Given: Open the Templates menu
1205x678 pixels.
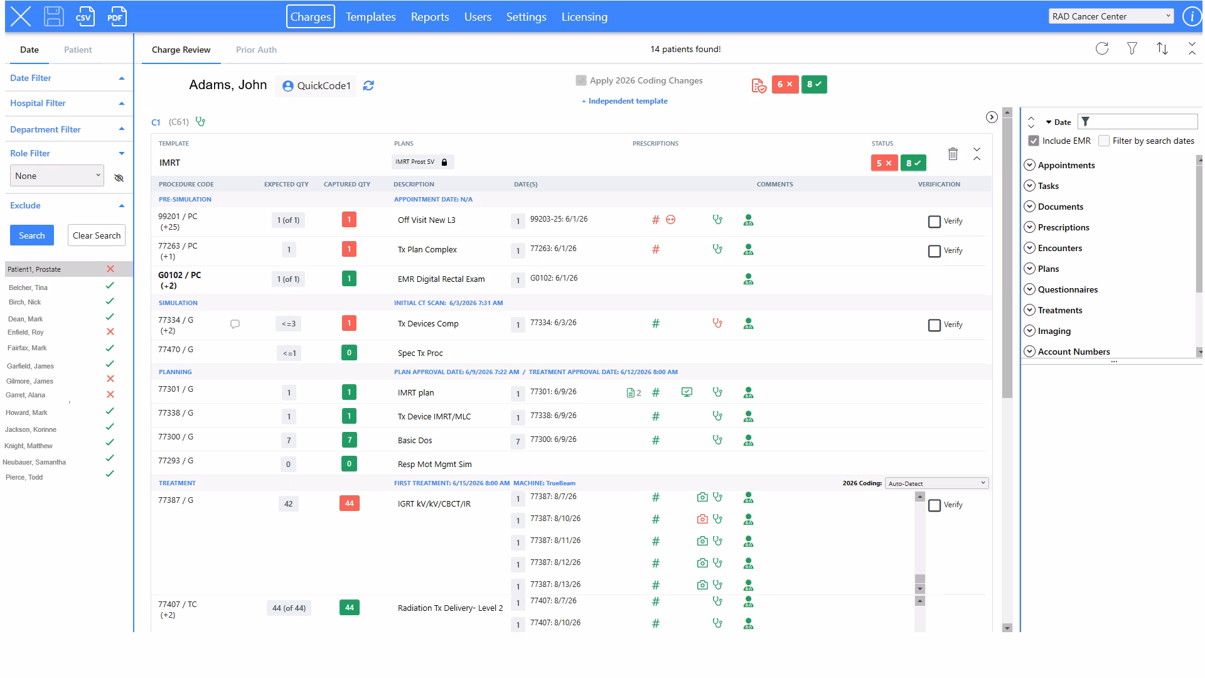Looking at the screenshot, I should [x=370, y=17].
